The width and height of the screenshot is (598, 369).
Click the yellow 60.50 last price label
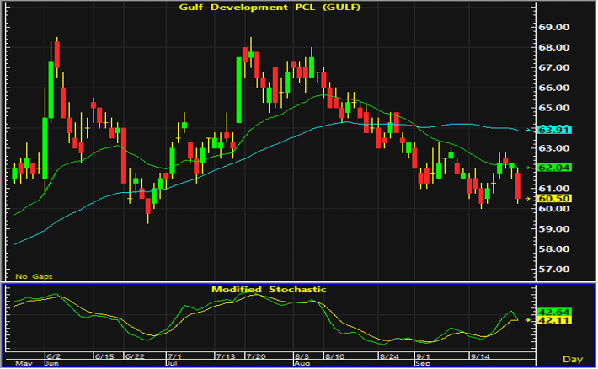(554, 199)
